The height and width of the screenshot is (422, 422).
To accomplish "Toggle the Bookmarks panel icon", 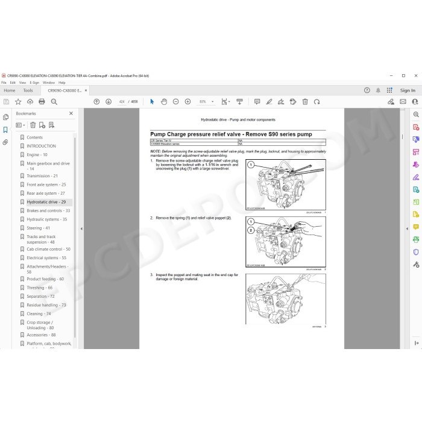I will pos(5,130).
